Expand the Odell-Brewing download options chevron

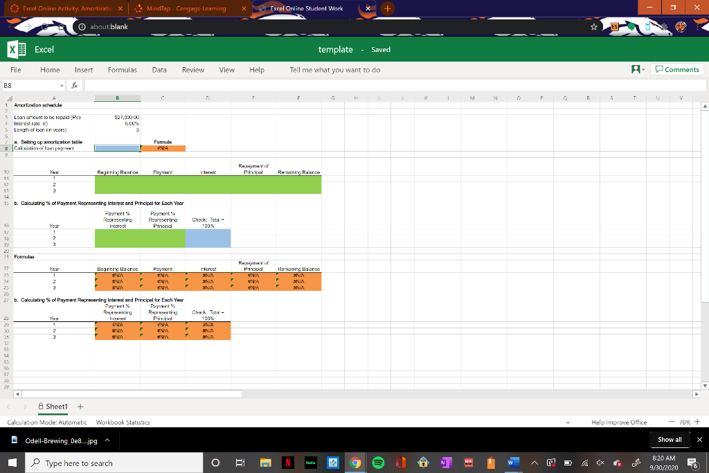pos(107,439)
